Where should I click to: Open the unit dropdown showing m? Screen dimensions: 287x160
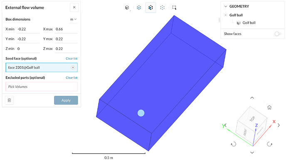tap(73, 19)
